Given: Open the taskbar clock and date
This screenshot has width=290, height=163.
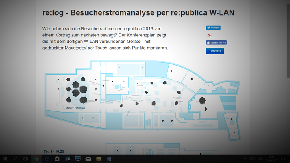Looking at the screenshot, I should pos(272,159).
